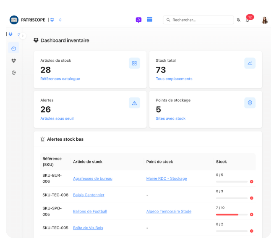Viewport: 277px width, 252px height.
Task: Open the Algeco Temporaire Stade link
Action: [169, 211]
